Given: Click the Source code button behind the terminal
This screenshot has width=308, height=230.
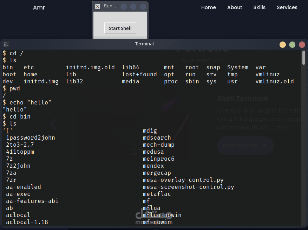Looking at the screenshot, I should [x=245, y=146].
